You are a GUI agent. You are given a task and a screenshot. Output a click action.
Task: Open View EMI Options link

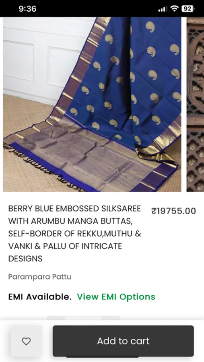tap(116, 297)
